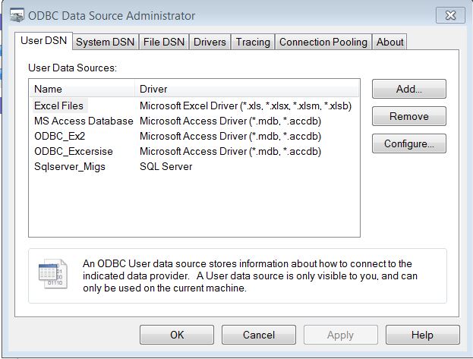Click the Remove button
This screenshot has width=473, height=359.
408,116
